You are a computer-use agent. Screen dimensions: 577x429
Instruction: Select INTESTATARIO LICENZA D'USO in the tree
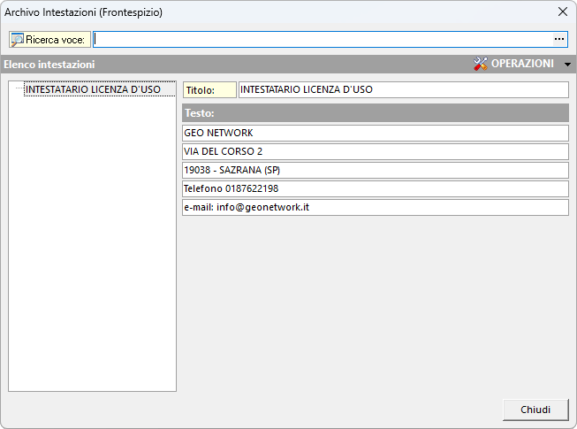tap(92, 89)
